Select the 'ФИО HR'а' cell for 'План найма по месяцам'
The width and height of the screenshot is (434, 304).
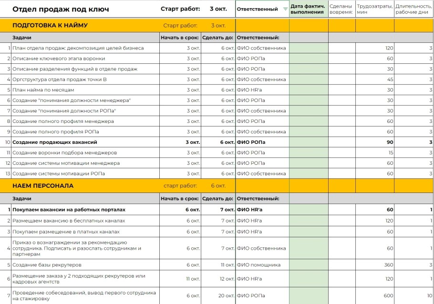262,90
